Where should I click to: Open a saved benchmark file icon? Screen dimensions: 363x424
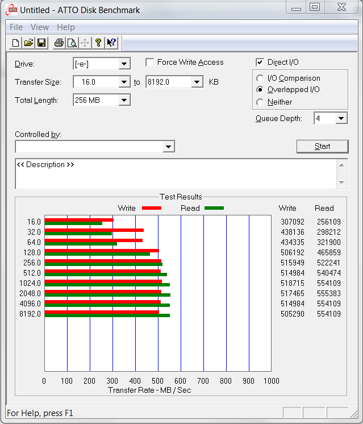pos(28,43)
